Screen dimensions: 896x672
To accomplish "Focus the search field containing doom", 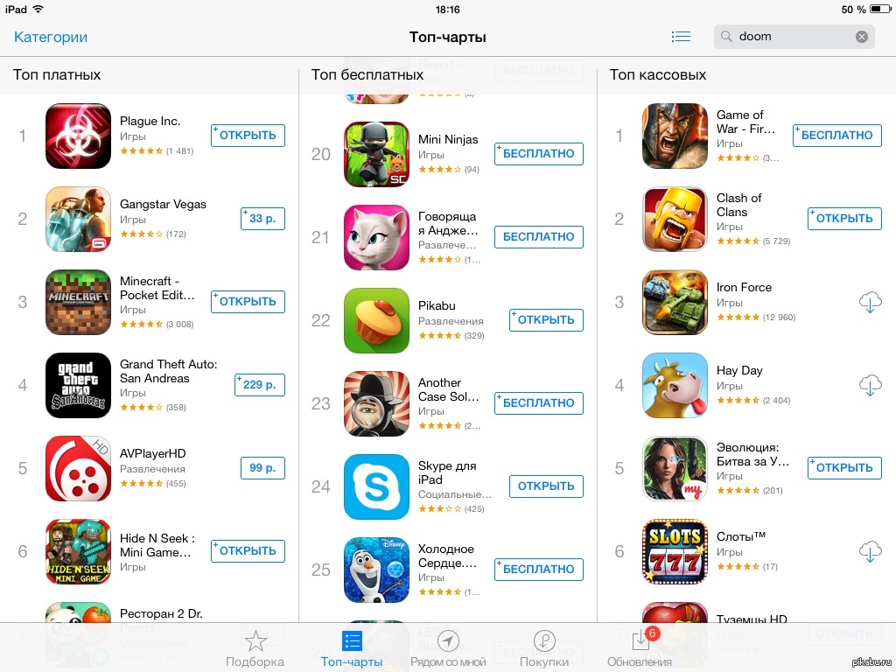I will pos(794,37).
